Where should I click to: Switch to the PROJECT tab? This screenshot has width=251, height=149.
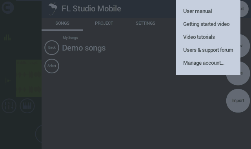pyautogui.click(x=104, y=23)
